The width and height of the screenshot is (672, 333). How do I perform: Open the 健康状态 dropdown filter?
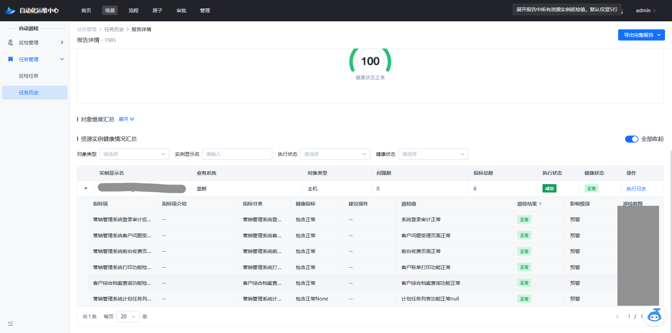click(x=433, y=154)
